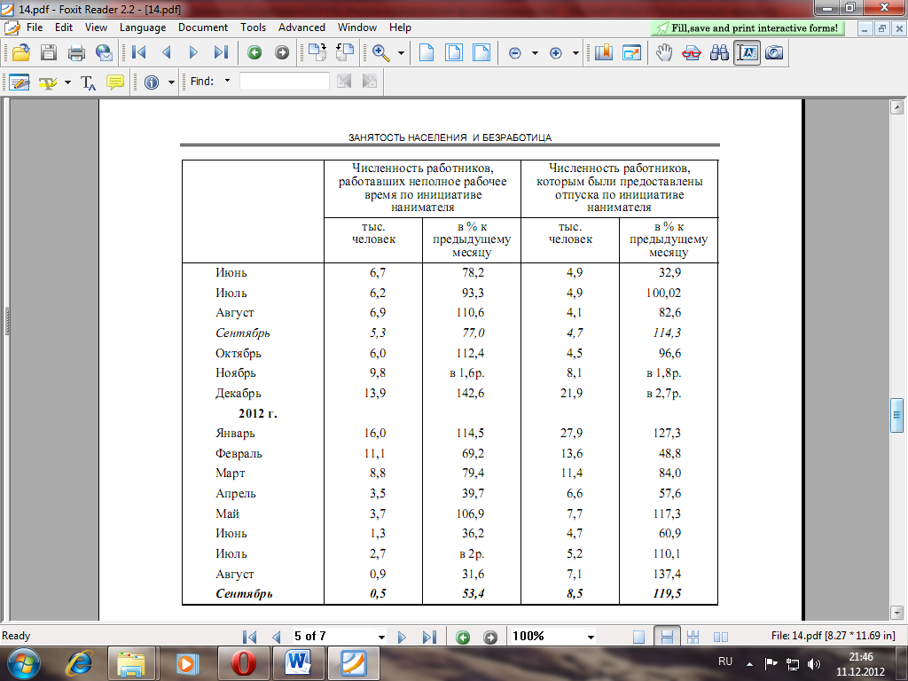Screen dimensions: 908x681
Task: Click the Actual Size page icon
Action: 427,52
